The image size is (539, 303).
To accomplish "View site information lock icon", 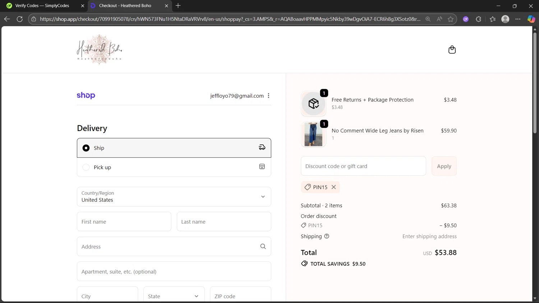I will pyautogui.click(x=34, y=19).
